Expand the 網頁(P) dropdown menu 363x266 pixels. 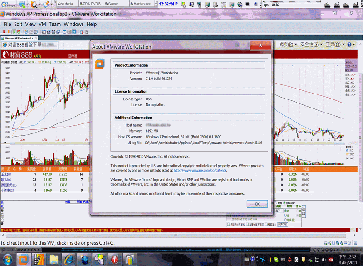tap(288, 44)
